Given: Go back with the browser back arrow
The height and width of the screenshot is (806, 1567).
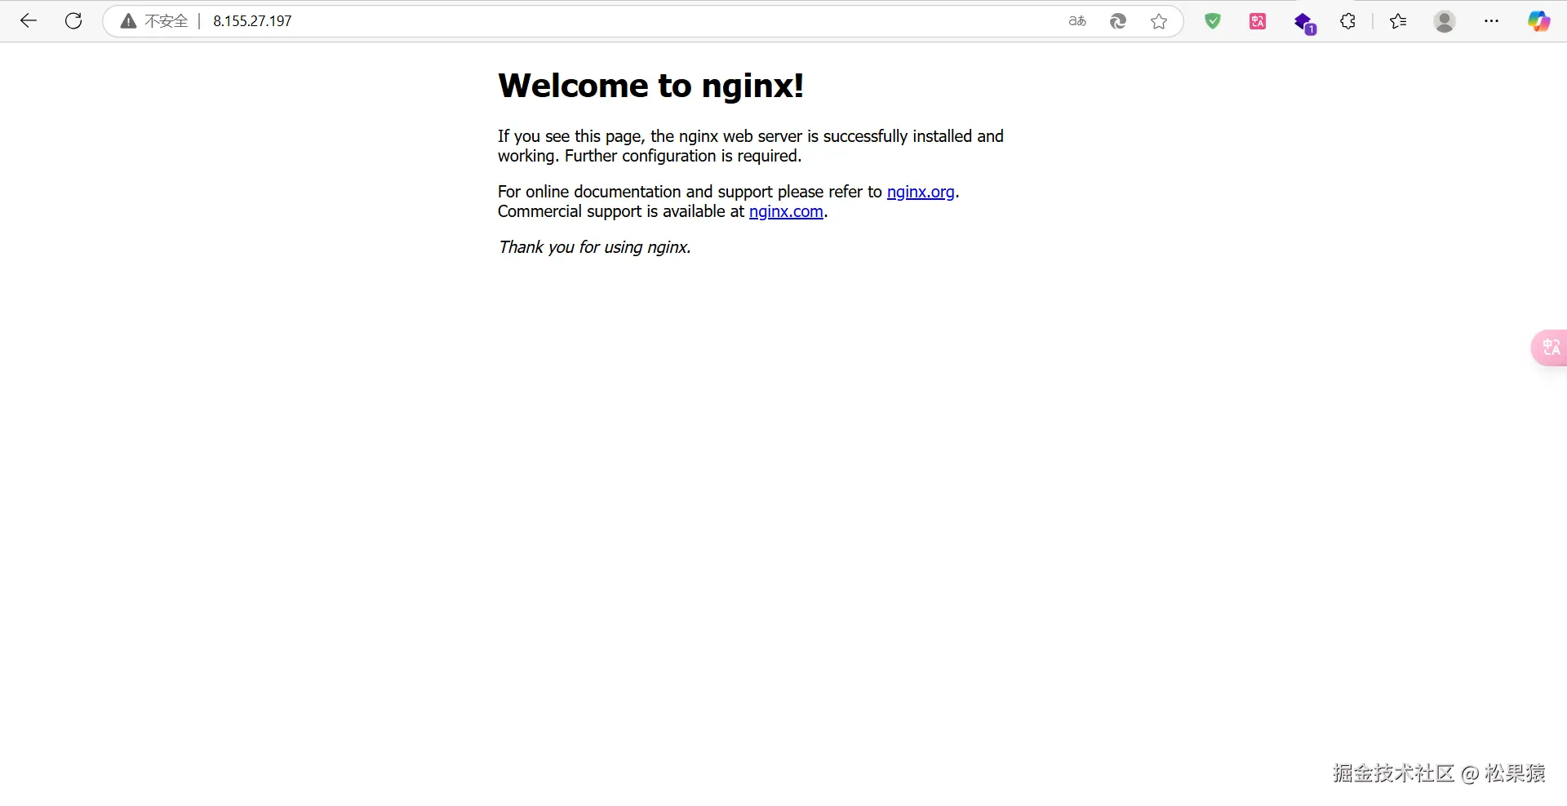Looking at the screenshot, I should coord(29,21).
